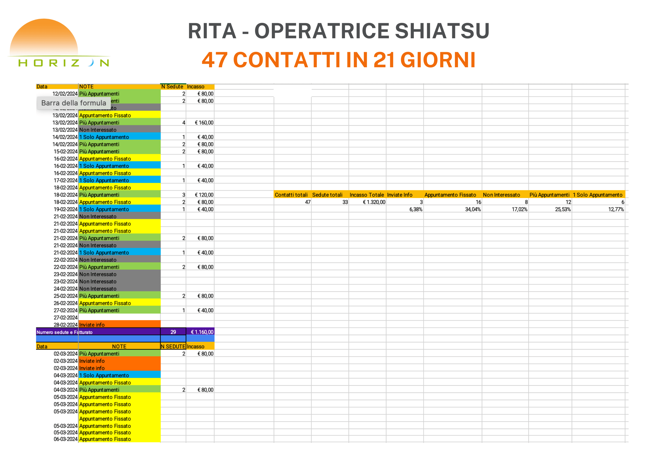The image size is (665, 457).
Task: Click the purple total 29 sedute cell
Action: coord(173,332)
